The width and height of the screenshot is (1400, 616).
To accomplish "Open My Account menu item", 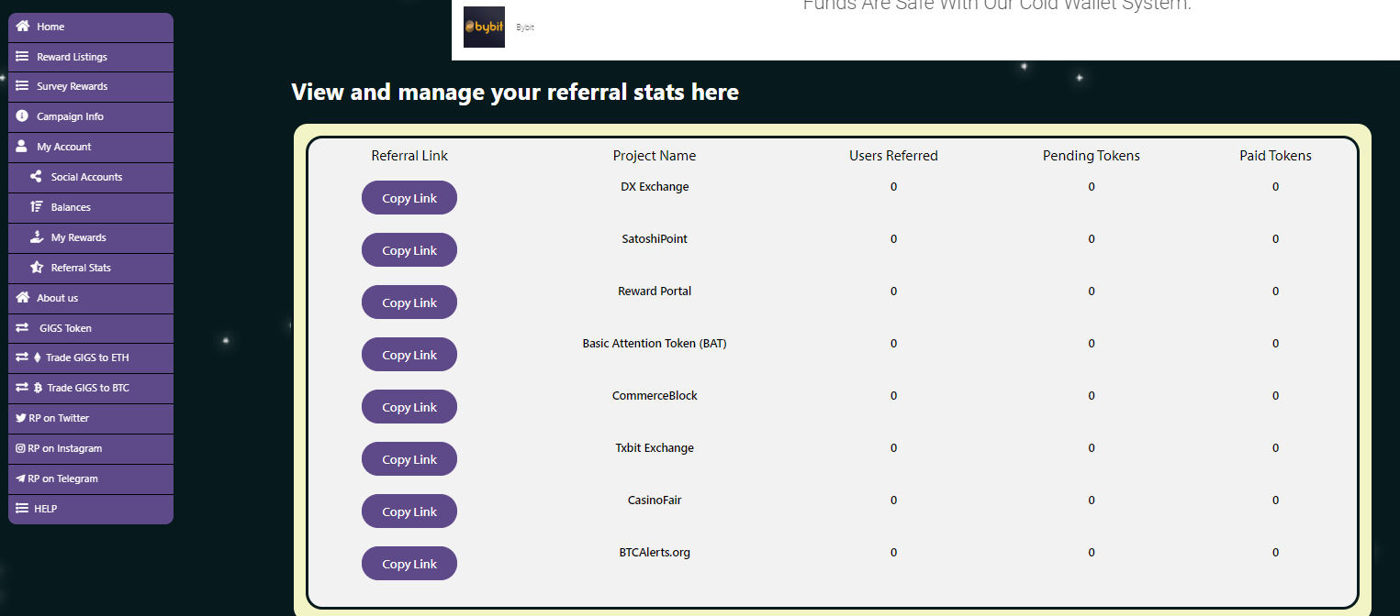I will pos(91,148).
